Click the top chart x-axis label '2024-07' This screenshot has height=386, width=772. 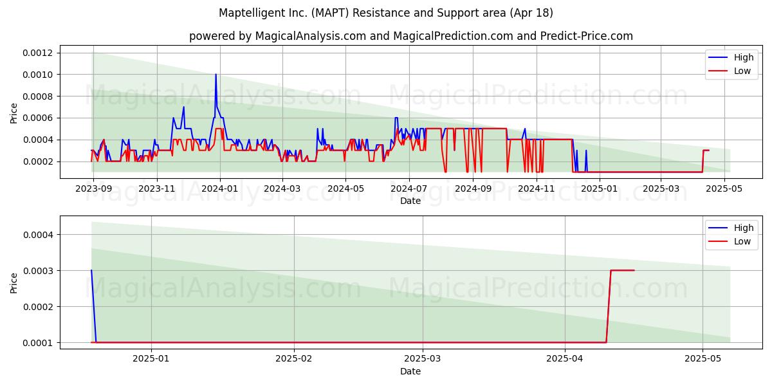[409, 189]
